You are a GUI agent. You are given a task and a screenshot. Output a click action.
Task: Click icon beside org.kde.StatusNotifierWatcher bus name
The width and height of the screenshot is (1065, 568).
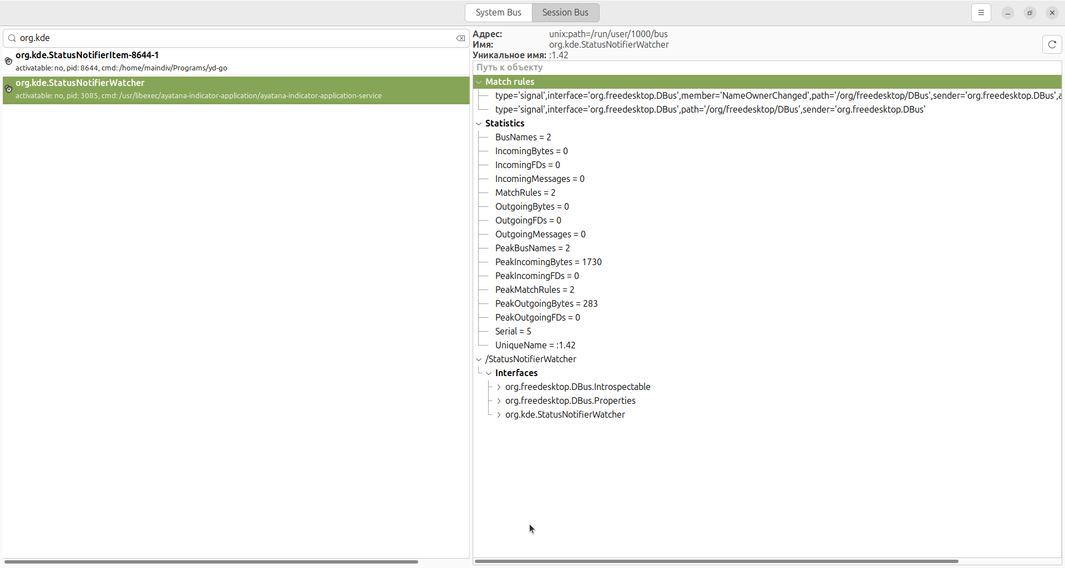pyautogui.click(x=8, y=89)
